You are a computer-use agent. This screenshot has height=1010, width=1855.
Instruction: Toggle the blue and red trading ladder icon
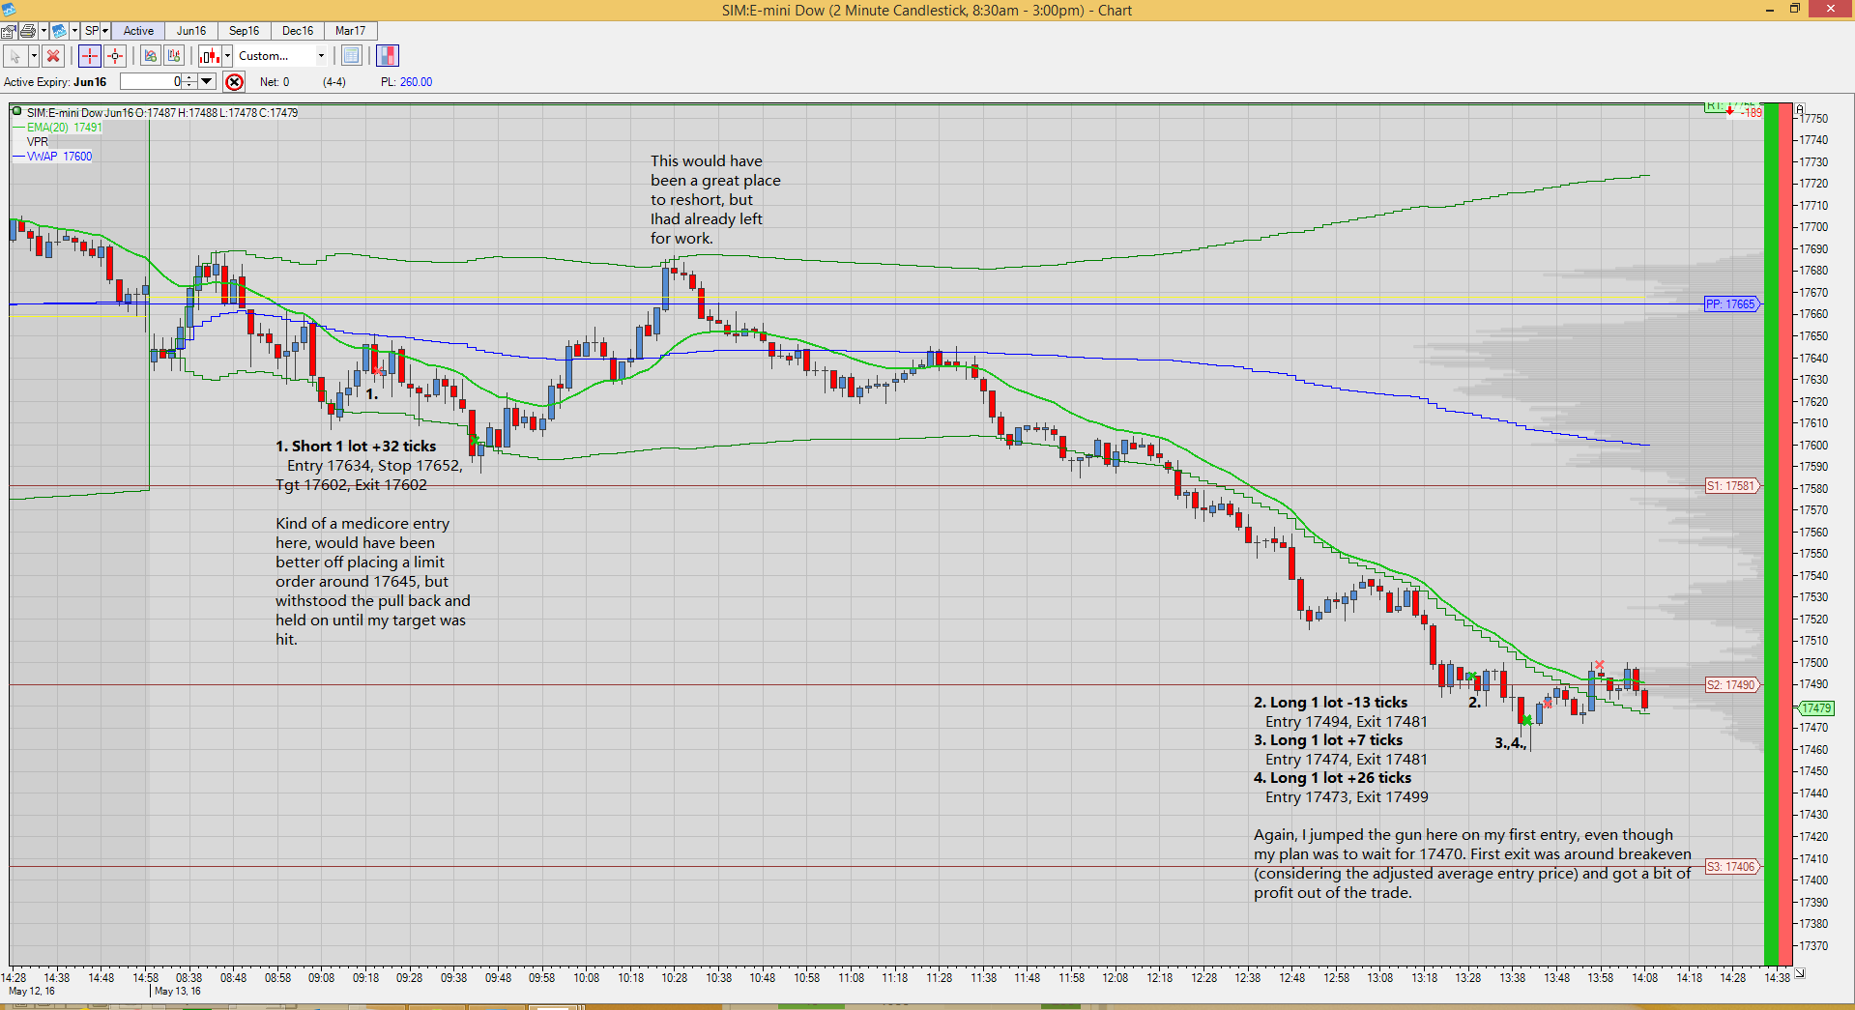[x=388, y=56]
